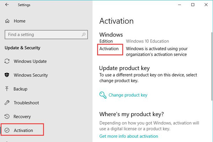Maximize the Settings window
The width and height of the screenshot is (213, 142).
[193, 5]
